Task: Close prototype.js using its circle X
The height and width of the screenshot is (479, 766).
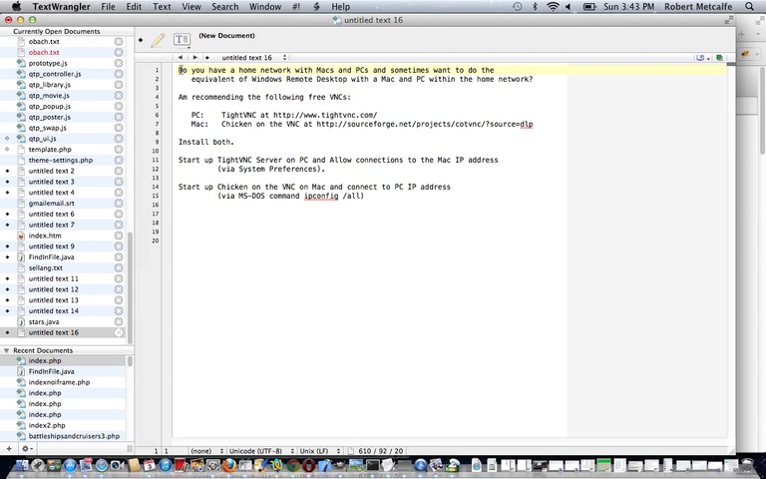Action: 119,63
